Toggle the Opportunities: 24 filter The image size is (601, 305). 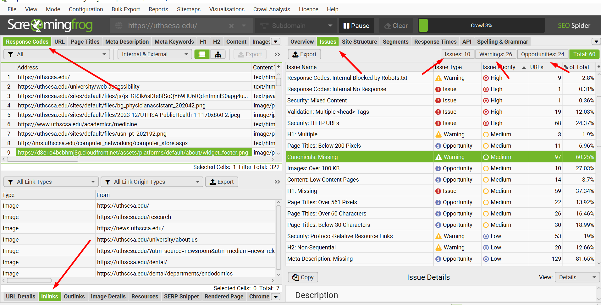(x=542, y=54)
